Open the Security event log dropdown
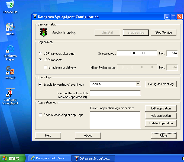184x162 pixels. 138,84
